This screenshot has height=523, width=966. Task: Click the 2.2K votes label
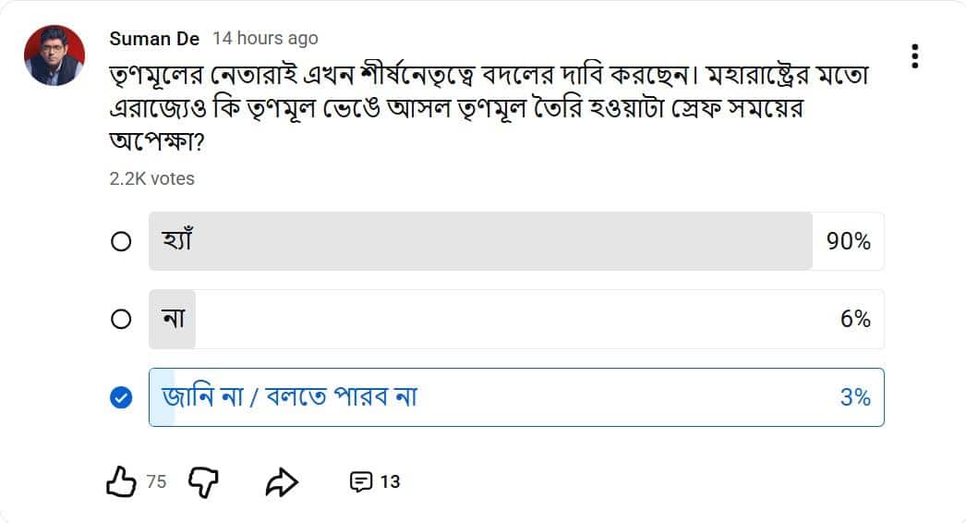[x=151, y=179]
